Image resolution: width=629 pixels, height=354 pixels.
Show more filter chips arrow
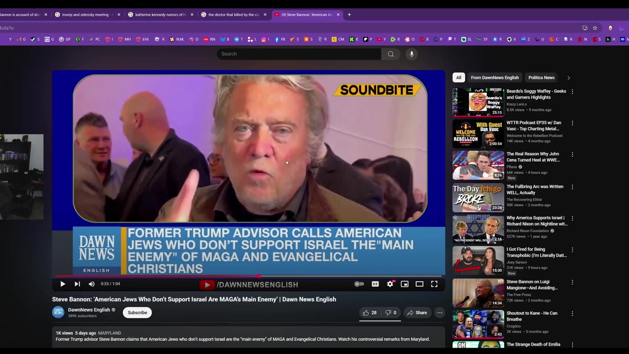coord(569,78)
